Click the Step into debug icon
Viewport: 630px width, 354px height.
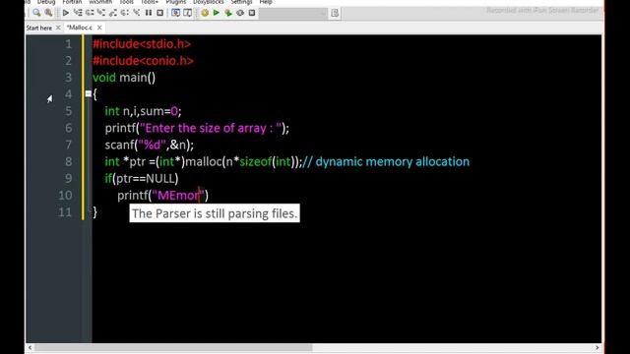point(101,13)
